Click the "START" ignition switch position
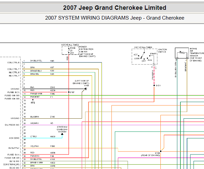 153,54
